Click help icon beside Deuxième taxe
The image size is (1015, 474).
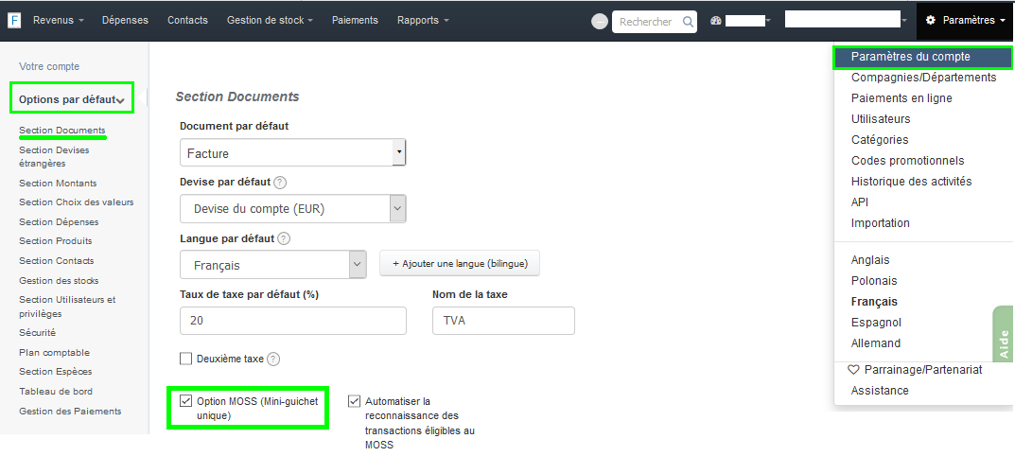273,359
